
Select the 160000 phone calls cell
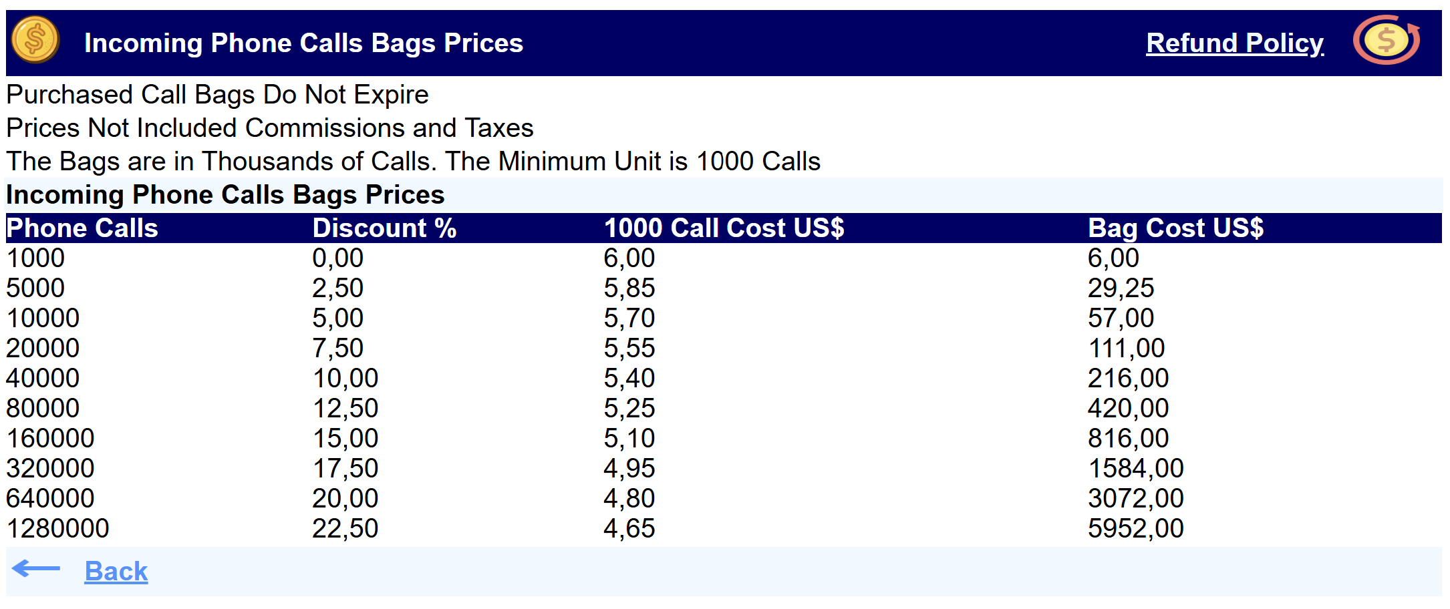(x=50, y=439)
